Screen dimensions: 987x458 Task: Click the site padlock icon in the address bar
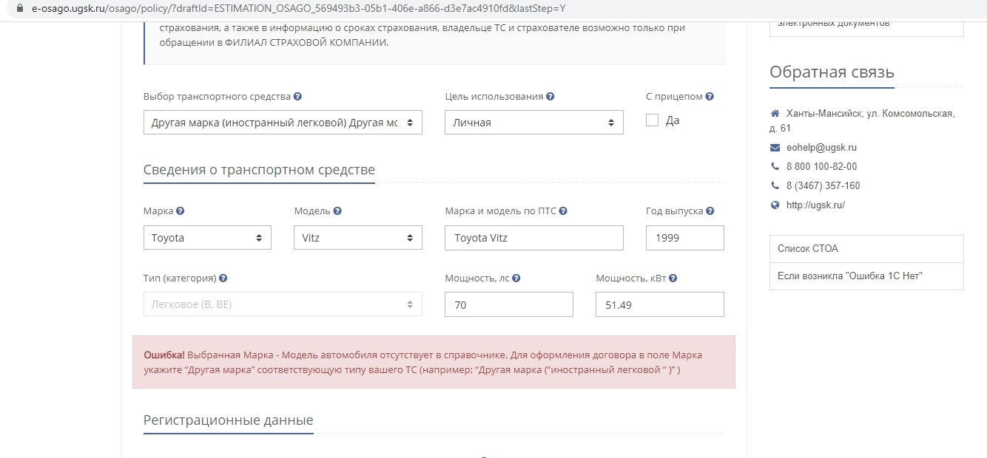tap(20, 8)
